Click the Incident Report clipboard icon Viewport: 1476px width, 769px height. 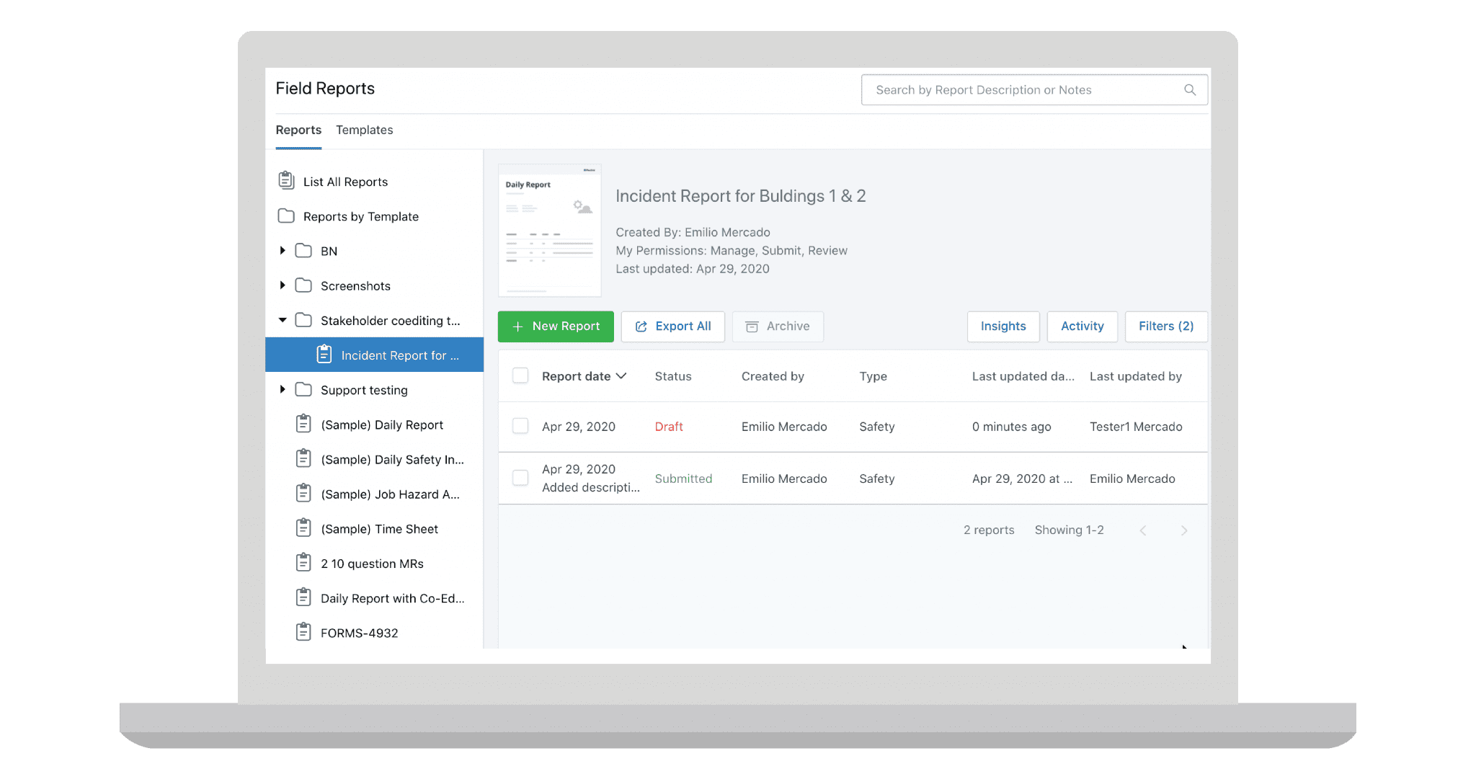coord(324,354)
